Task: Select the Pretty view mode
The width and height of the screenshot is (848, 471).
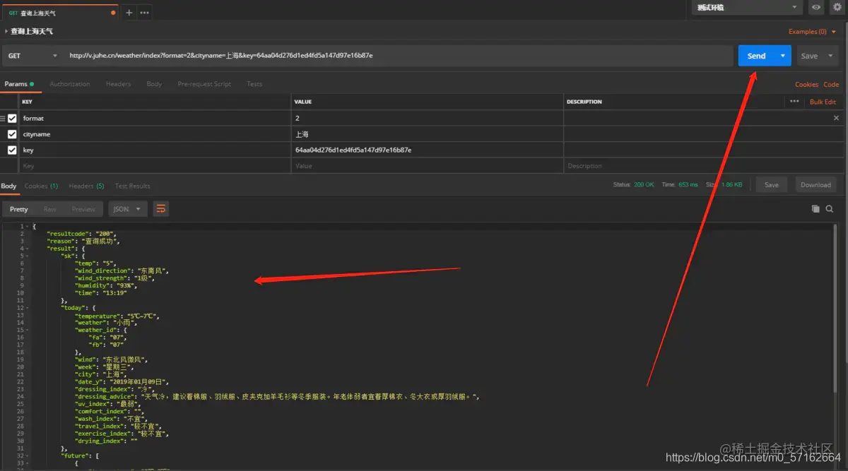Action: [19, 209]
